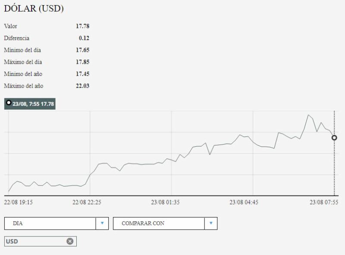Expand the COMPARAR CON dropdown arrow
This screenshot has height=255, width=345.
211,223
